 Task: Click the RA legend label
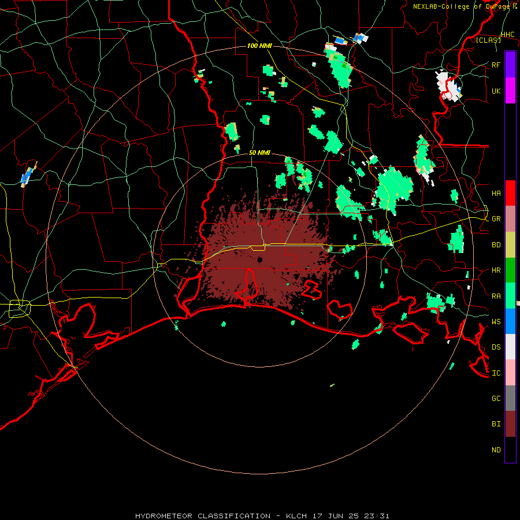tap(496, 296)
